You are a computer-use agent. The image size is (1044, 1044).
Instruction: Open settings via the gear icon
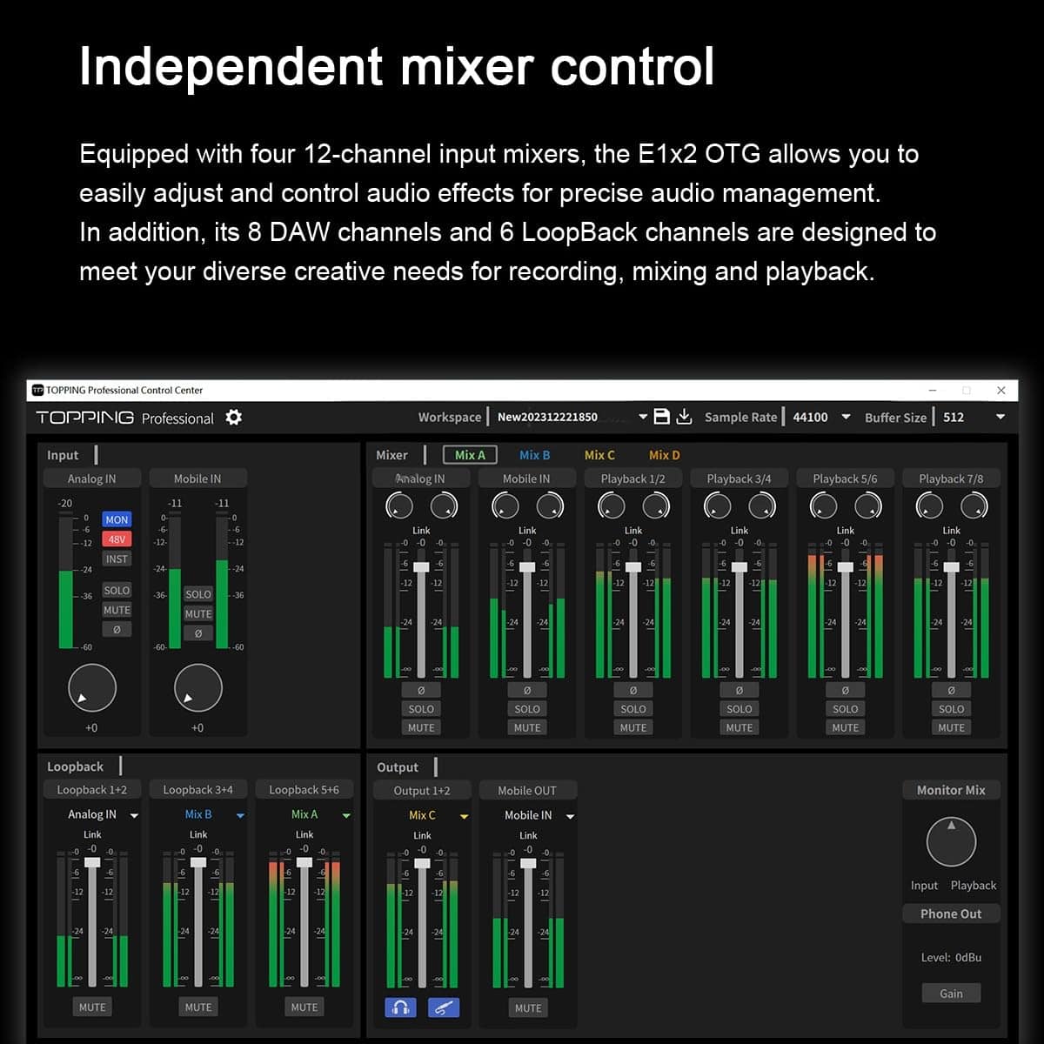tap(233, 418)
